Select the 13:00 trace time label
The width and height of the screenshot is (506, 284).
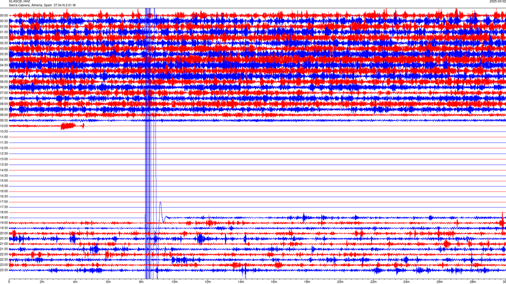4,159
